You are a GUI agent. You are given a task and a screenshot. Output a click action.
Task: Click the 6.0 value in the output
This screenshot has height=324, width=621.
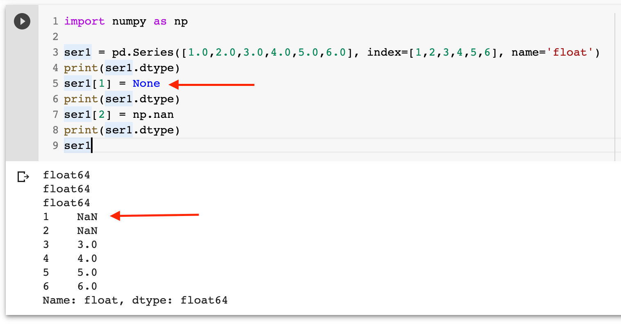87,286
